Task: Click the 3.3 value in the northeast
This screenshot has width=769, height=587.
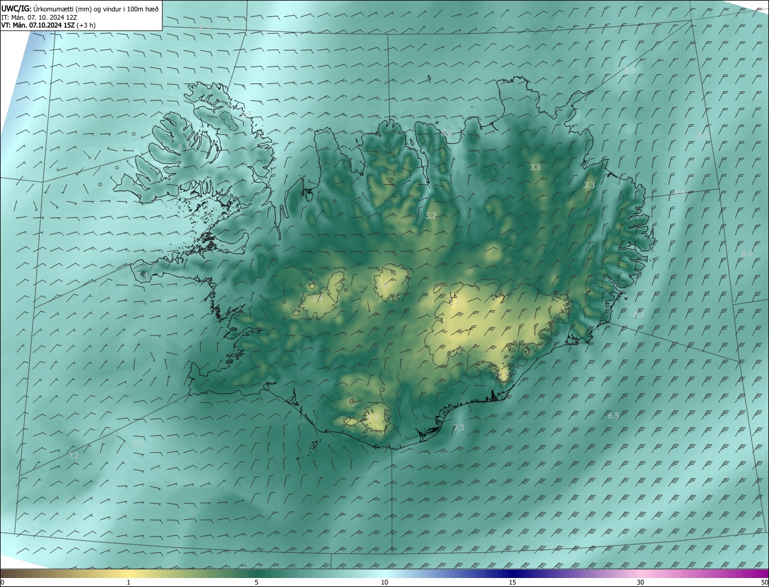Action: 589,185
